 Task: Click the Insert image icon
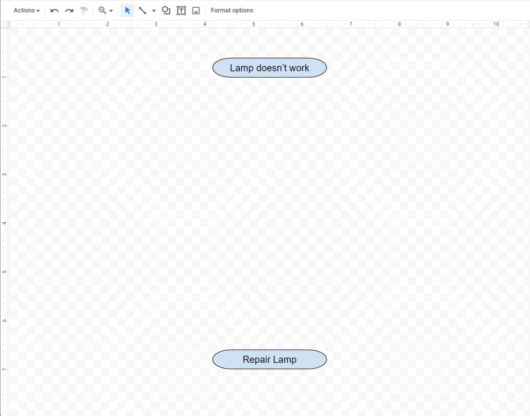pos(196,10)
